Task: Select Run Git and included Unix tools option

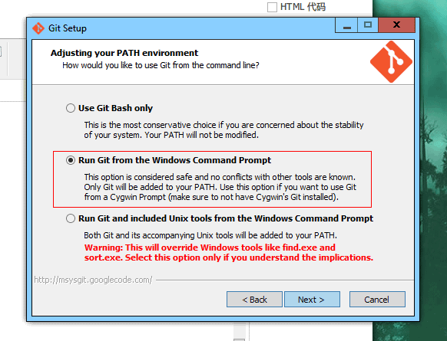Action: click(71, 218)
